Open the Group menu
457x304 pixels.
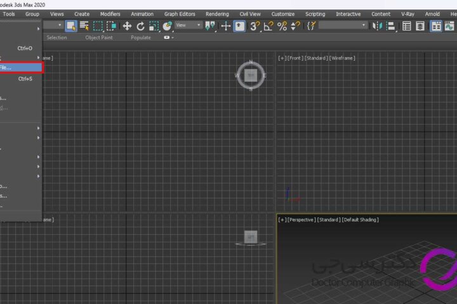32,14
